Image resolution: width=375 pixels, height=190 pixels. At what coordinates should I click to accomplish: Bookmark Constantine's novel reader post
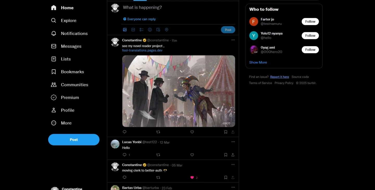point(226,132)
